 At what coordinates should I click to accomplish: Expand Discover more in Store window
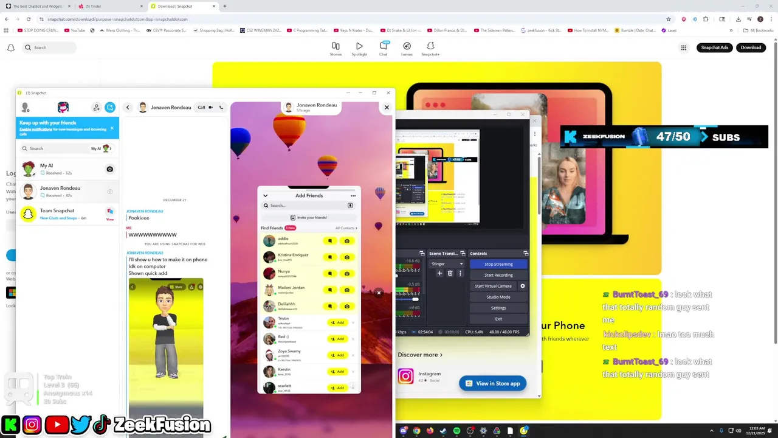pos(420,355)
